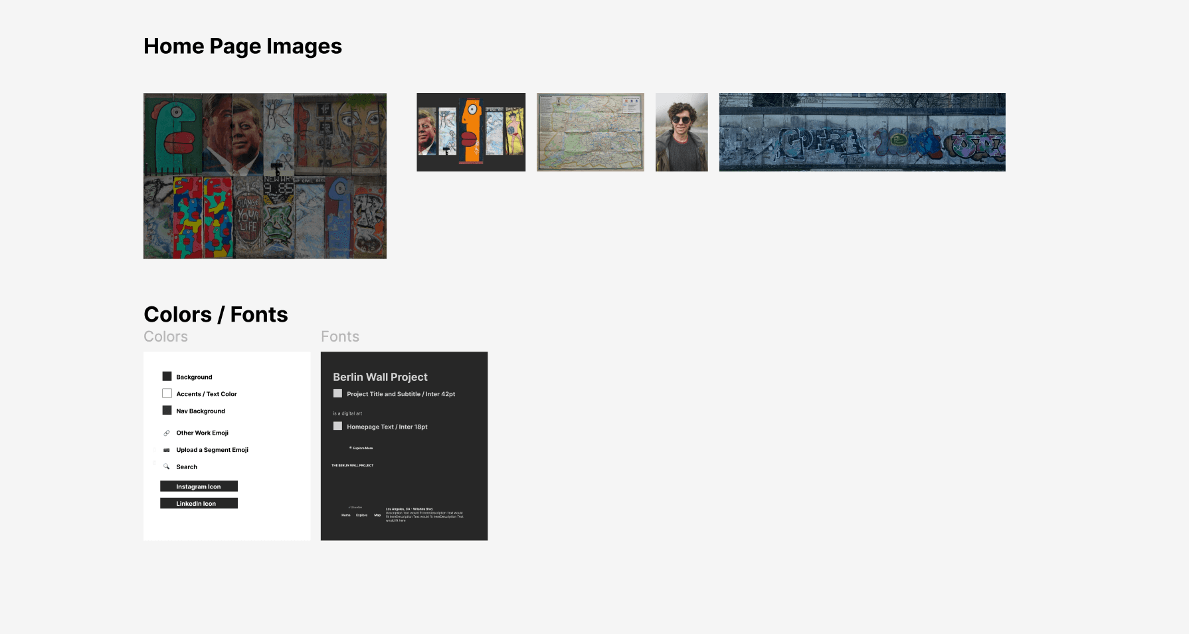The height and width of the screenshot is (634, 1189).
Task: Click 'THE BERLIN WALL PROJECT' small caps text
Action: pyautogui.click(x=352, y=465)
